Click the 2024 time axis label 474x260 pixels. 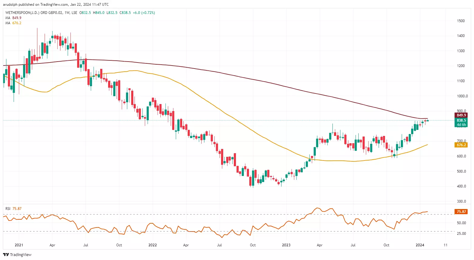click(x=420, y=245)
